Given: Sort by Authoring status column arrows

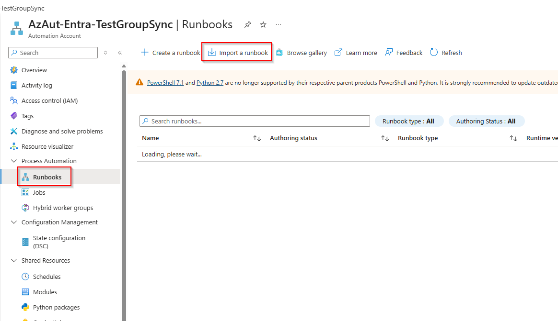Looking at the screenshot, I should tap(385, 138).
